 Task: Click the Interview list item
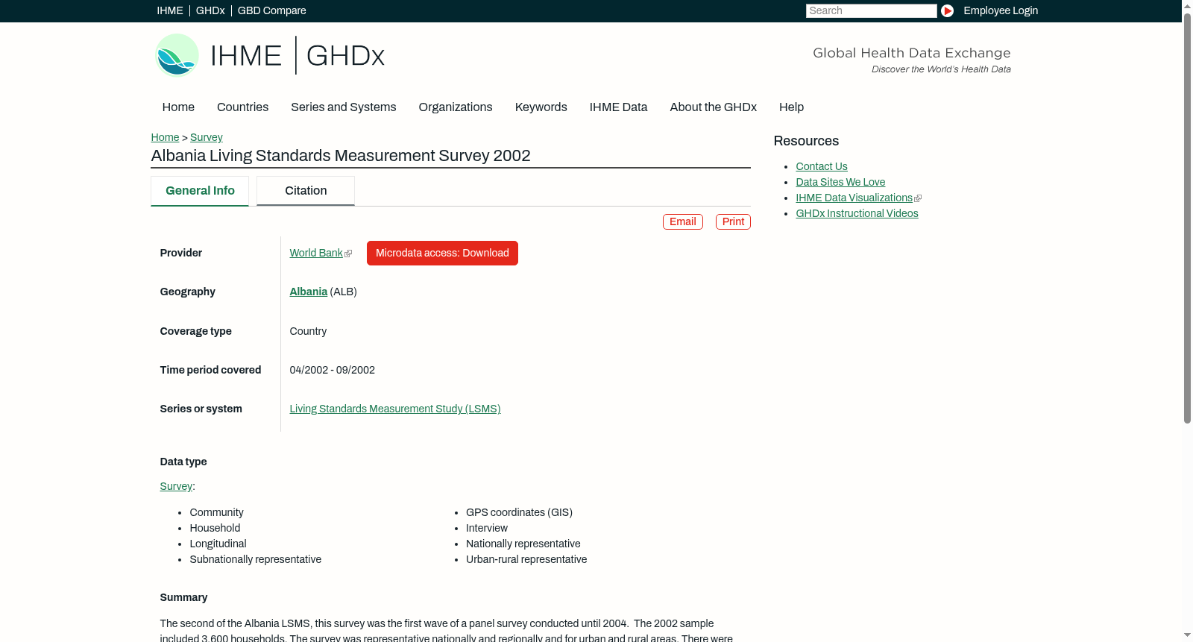(487, 528)
